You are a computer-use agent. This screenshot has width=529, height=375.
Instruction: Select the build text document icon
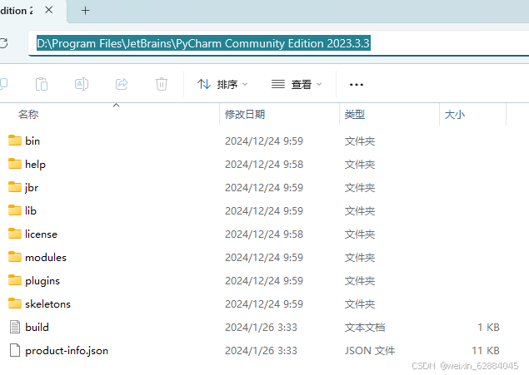click(15, 327)
